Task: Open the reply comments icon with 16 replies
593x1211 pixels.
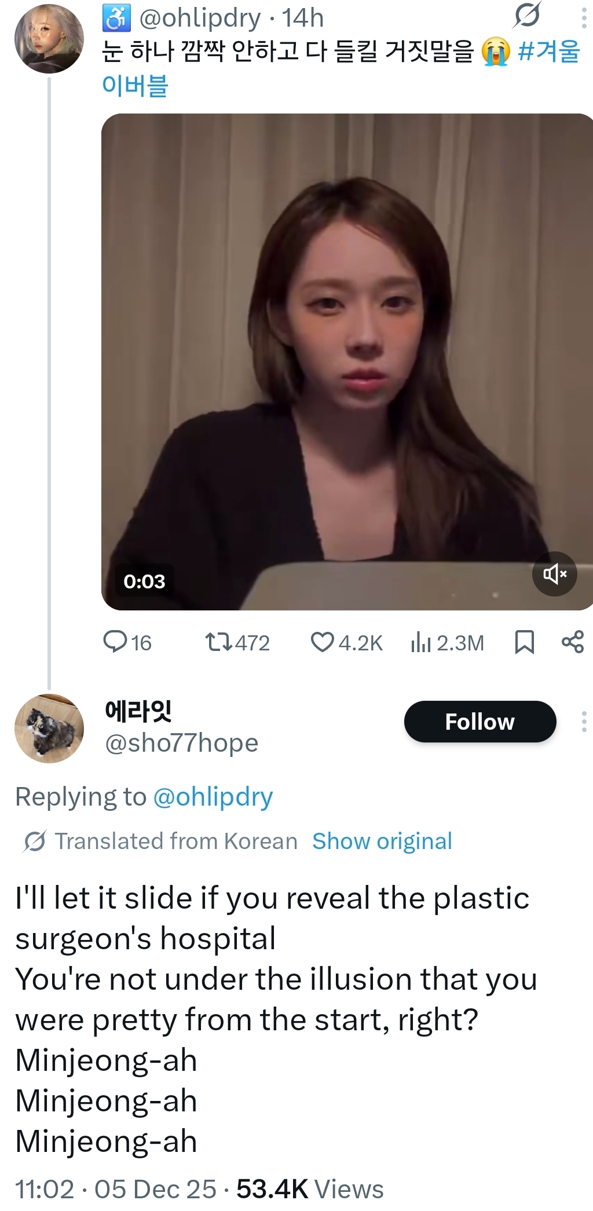Action: (x=115, y=642)
